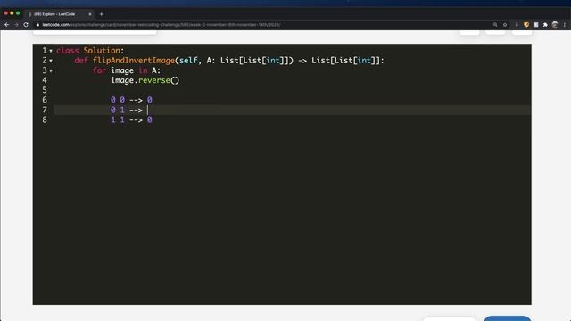Collapse the for loop fold arrow on line 3
The image size is (571, 321).
(x=51, y=70)
